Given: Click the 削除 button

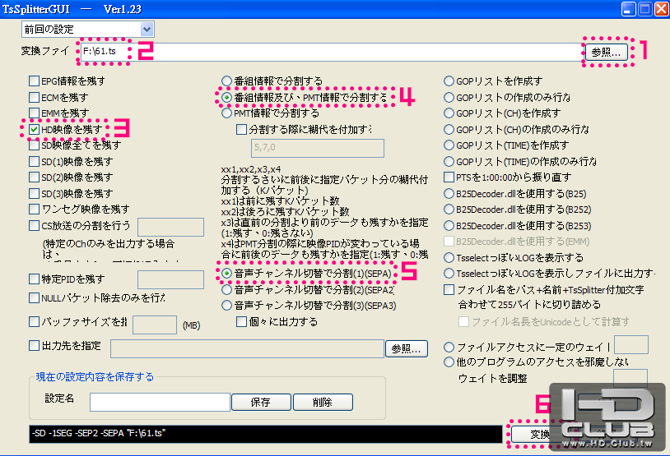Looking at the screenshot, I should click(323, 403).
